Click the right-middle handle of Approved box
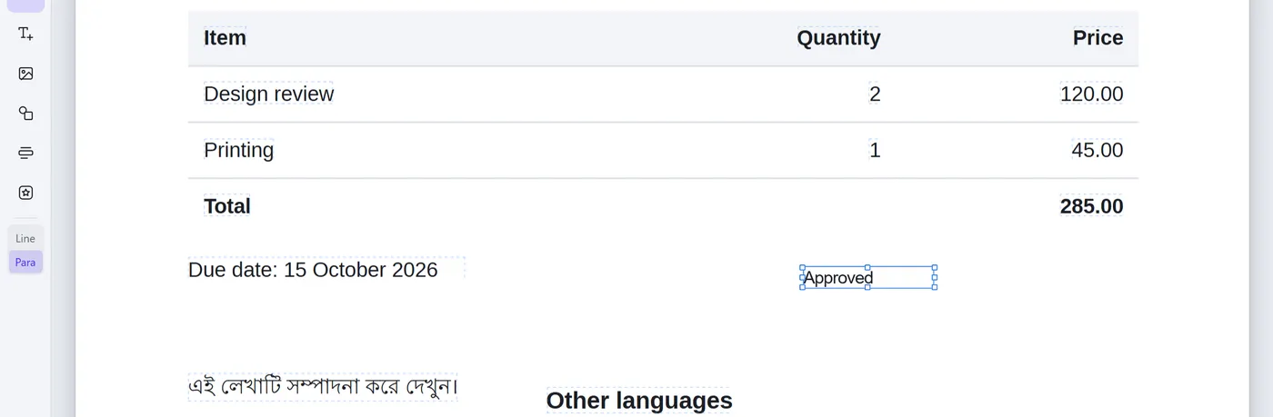Image resolution: width=1273 pixels, height=417 pixels. tap(935, 277)
